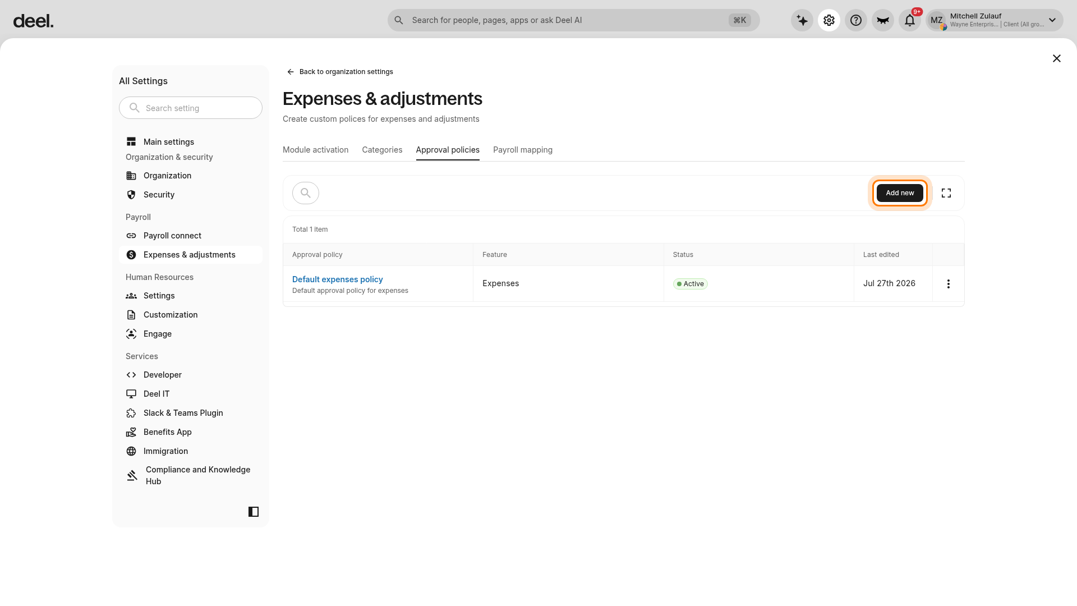Click the Expenses & adjustments dollar icon
This screenshot has height=606, width=1077.
pyautogui.click(x=131, y=255)
